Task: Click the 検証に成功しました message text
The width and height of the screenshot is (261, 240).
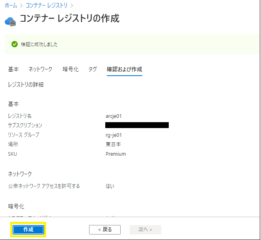Action: point(39,45)
